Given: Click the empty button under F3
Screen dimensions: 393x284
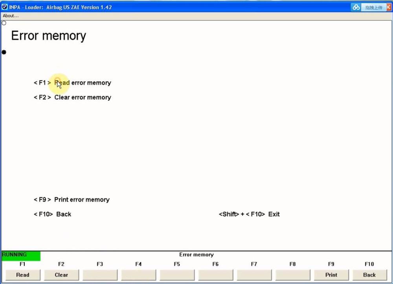Looking at the screenshot, I should [100, 275].
